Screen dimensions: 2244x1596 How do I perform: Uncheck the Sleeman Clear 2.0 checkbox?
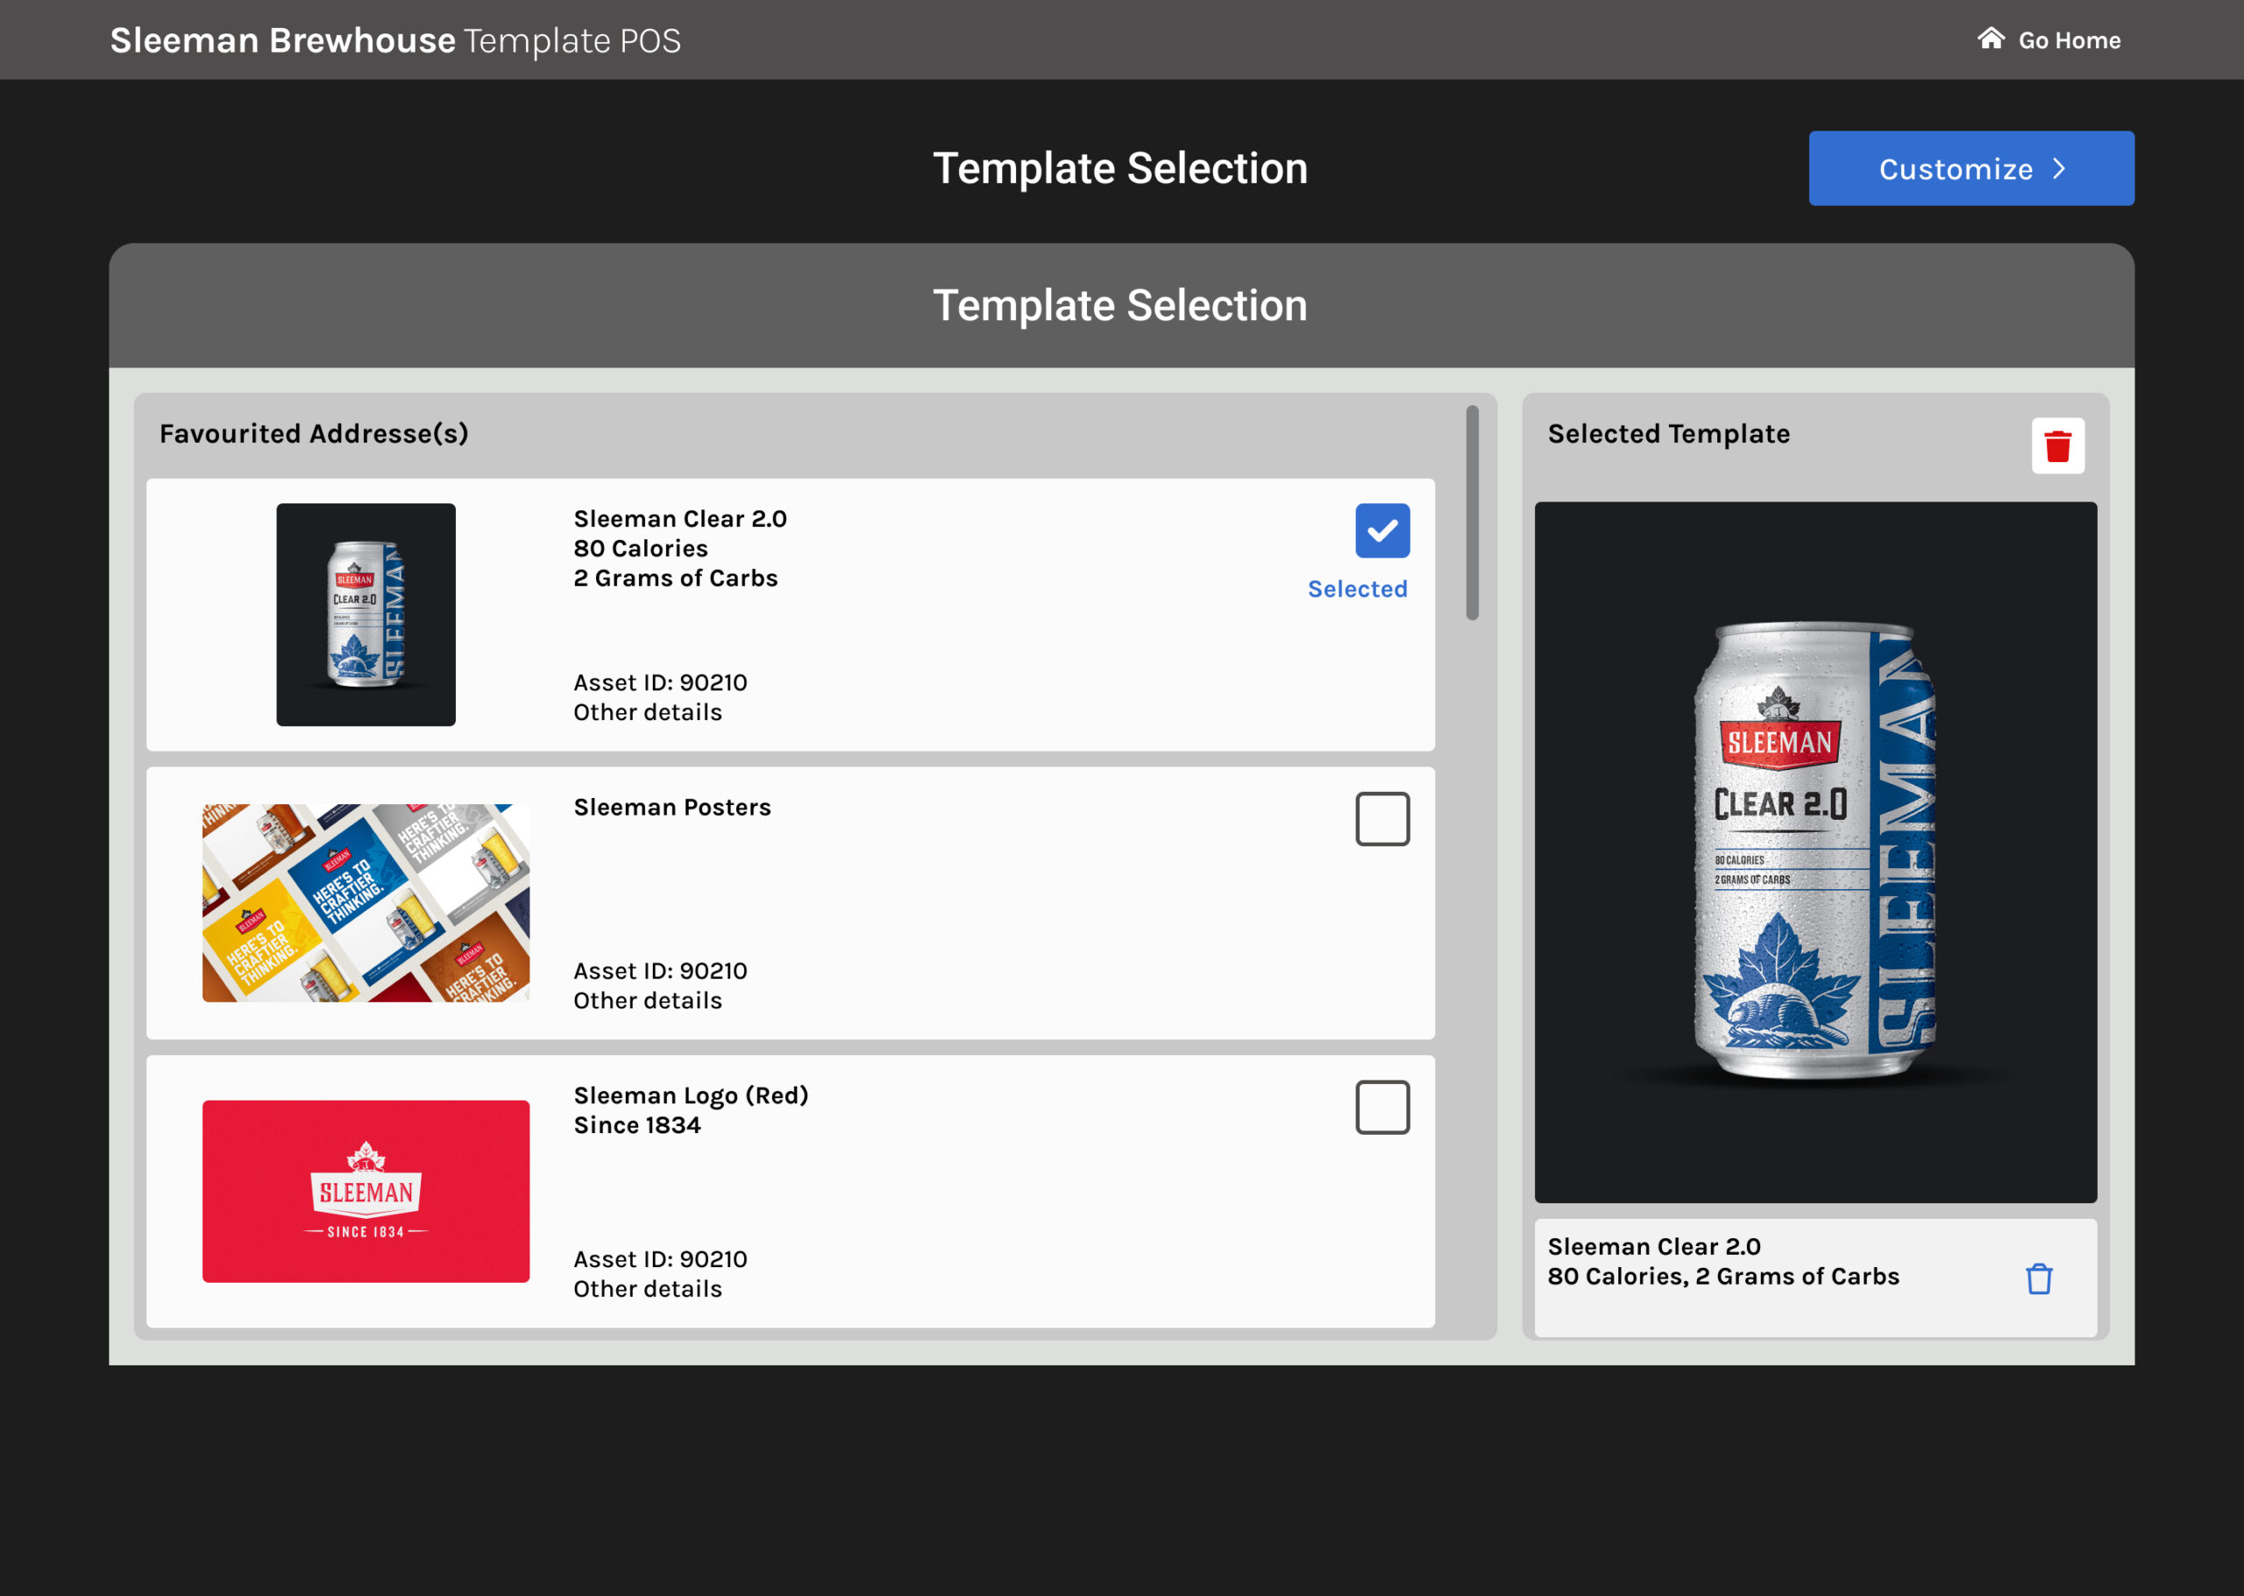(x=1381, y=531)
